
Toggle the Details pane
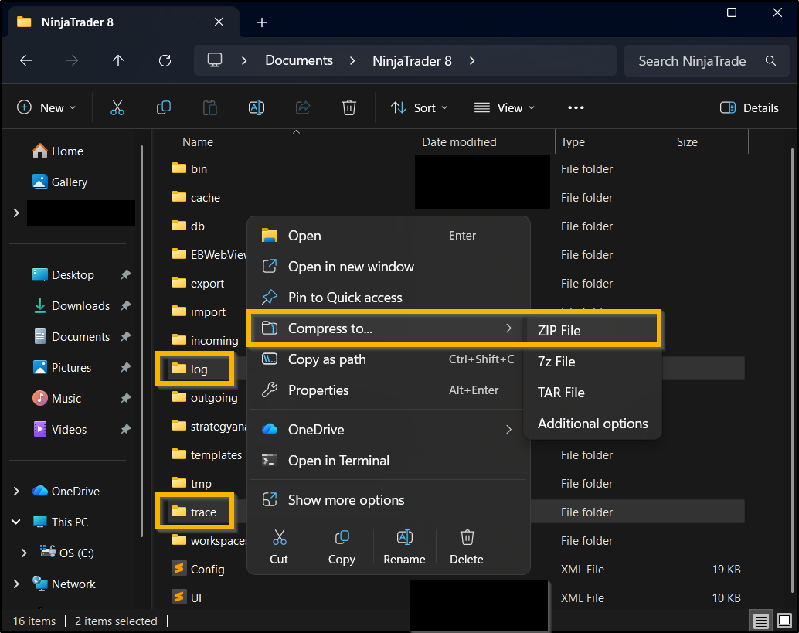[x=749, y=107]
